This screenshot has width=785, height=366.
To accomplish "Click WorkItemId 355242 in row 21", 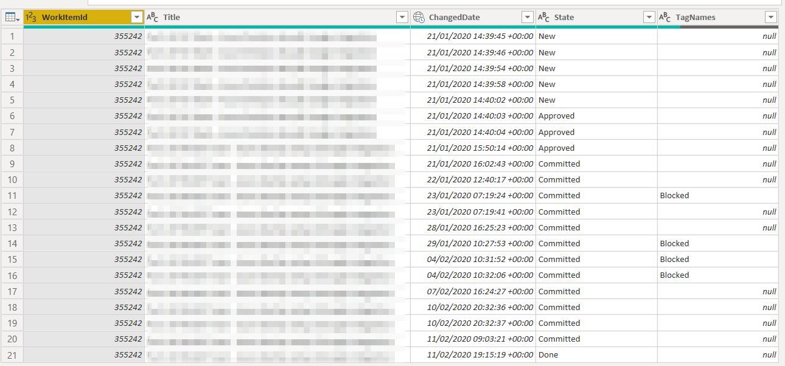I will (x=84, y=355).
